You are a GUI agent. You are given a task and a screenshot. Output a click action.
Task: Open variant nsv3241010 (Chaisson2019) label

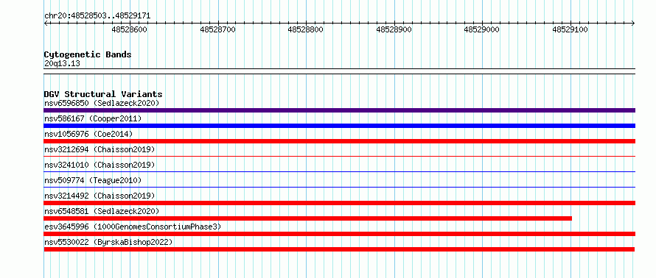(x=100, y=165)
